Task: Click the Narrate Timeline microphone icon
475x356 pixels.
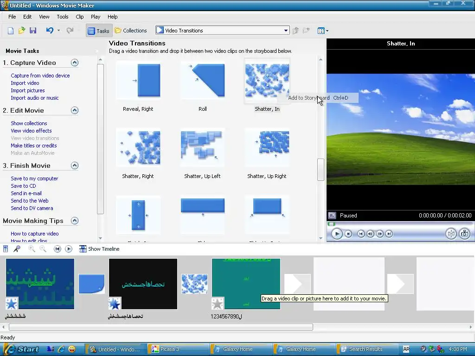Action: [x=17, y=249]
